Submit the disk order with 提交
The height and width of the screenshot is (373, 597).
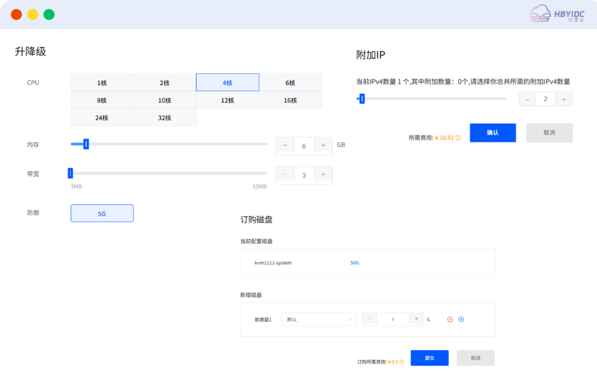[429, 358]
